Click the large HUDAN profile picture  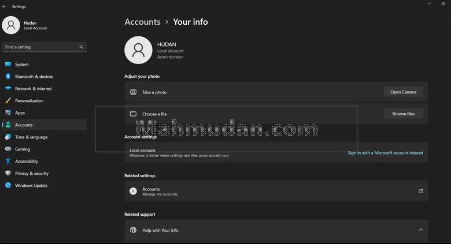(x=138, y=50)
